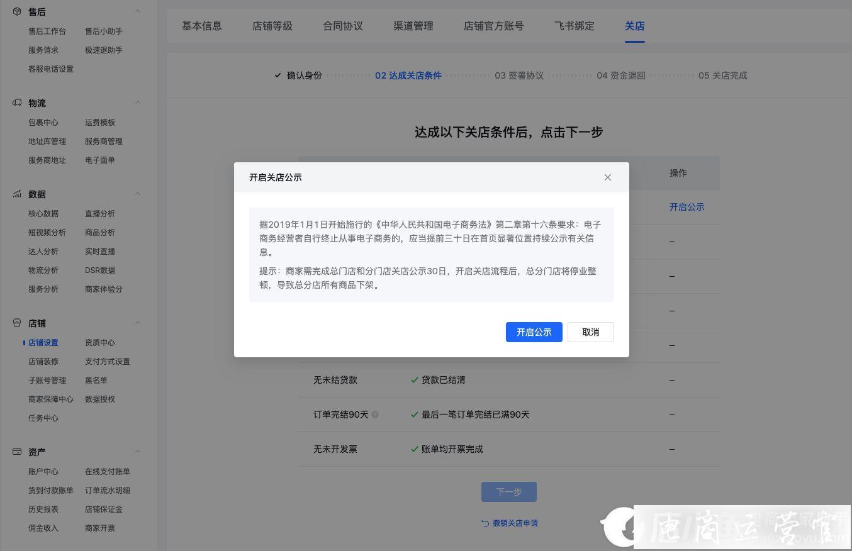852x551 pixels.
Task: Go to 店铺保证金 in sidebar
Action: click(104, 509)
